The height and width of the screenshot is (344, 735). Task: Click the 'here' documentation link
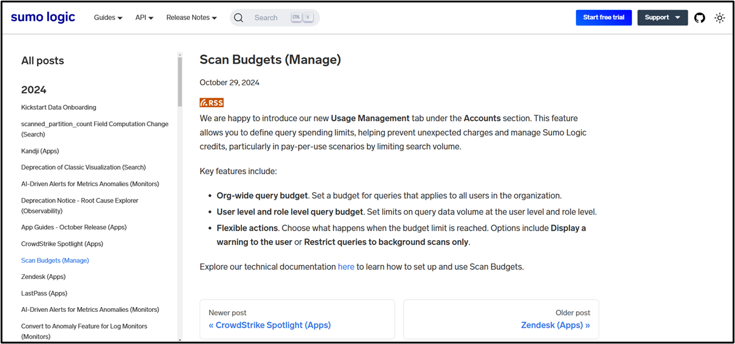[346, 266]
